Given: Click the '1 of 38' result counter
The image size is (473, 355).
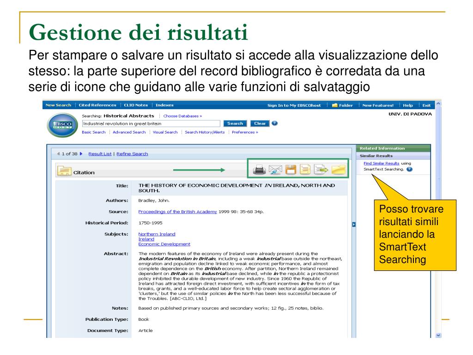Looking at the screenshot, I should pyautogui.click(x=70, y=153).
